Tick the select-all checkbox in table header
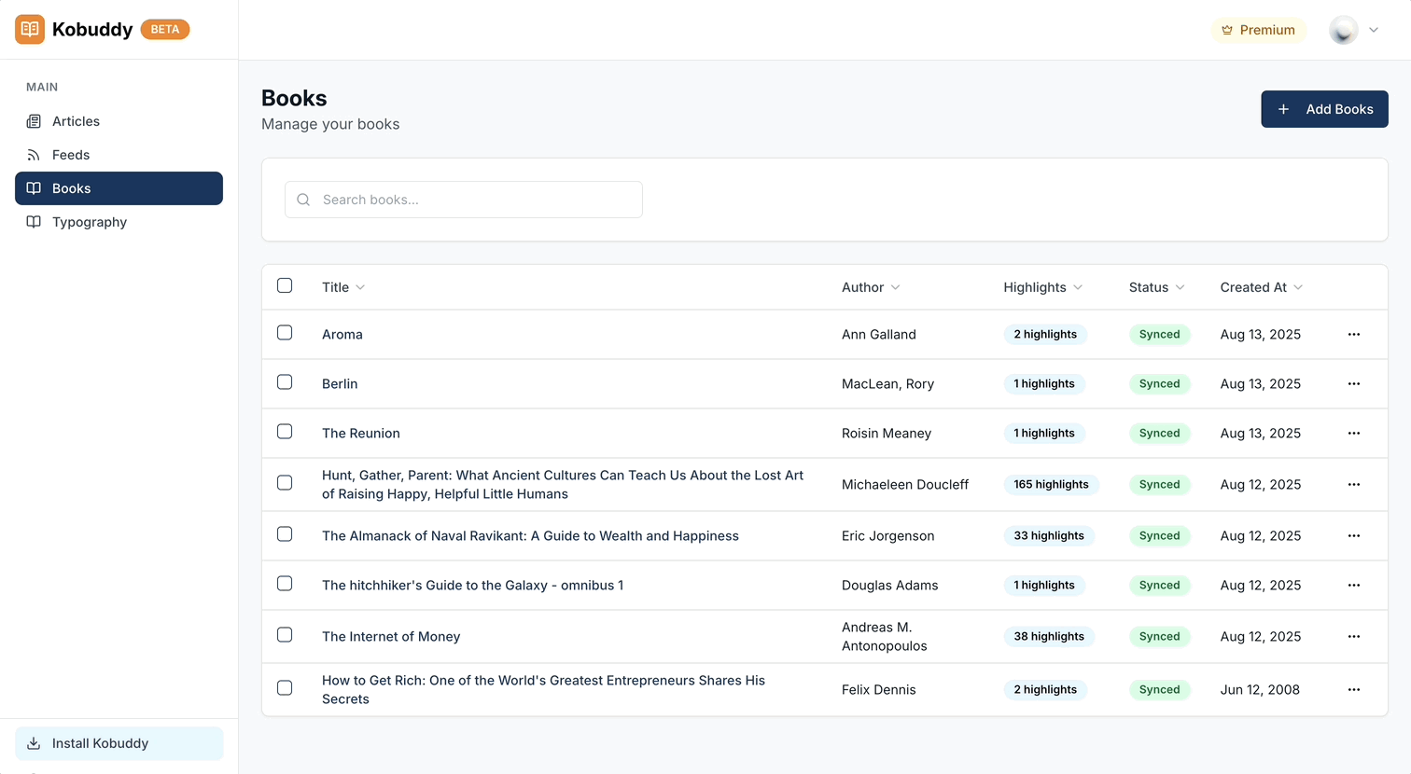The image size is (1411, 774). (285, 285)
